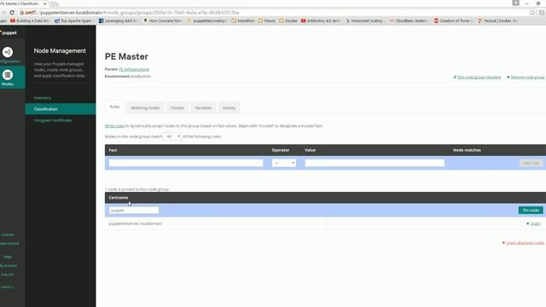Reload the page with browser refresh icon
546x307 pixels.
(x=12, y=13)
